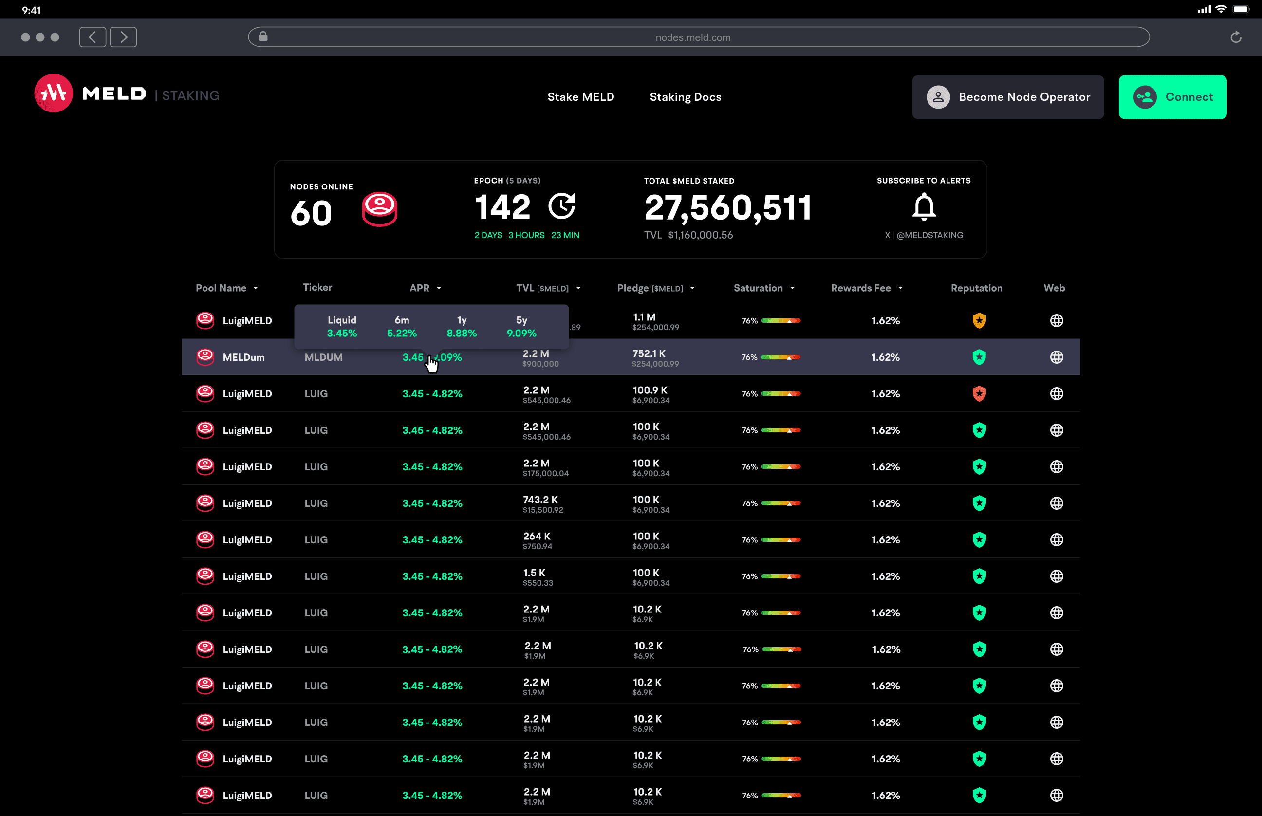The height and width of the screenshot is (816, 1262).
Task: Click Become Node Operator
Action: (1007, 97)
